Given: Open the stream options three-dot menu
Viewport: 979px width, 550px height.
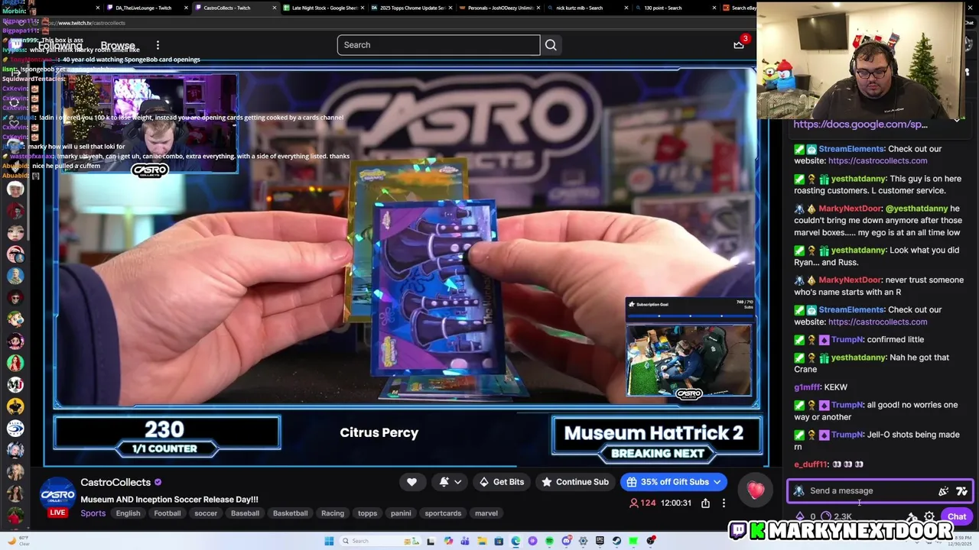Looking at the screenshot, I should pyautogui.click(x=724, y=503).
